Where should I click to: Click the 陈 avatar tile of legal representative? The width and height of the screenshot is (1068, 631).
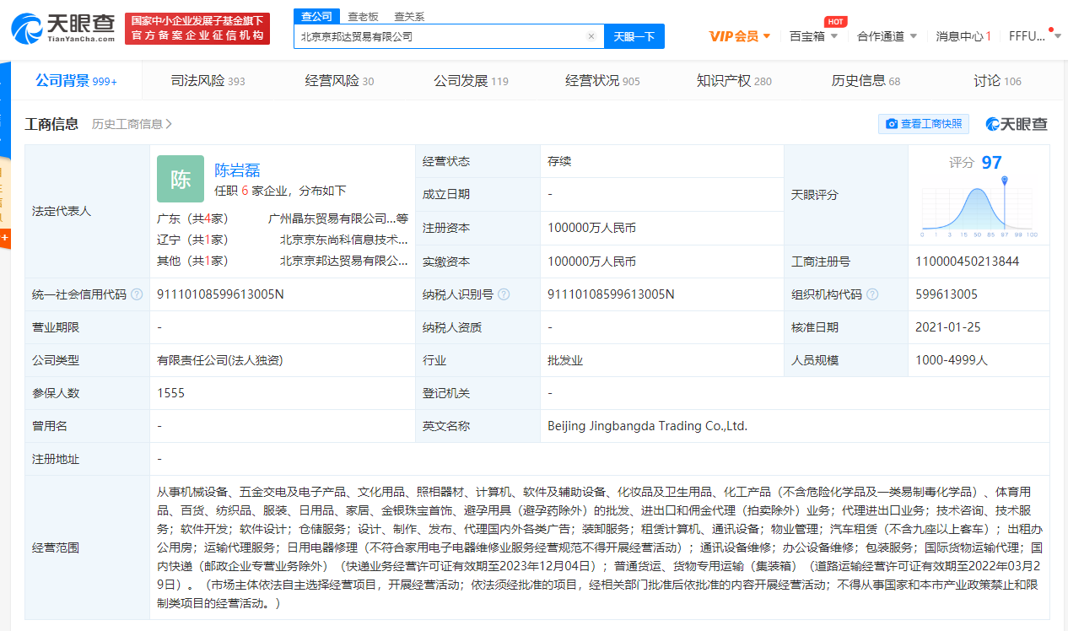[181, 179]
